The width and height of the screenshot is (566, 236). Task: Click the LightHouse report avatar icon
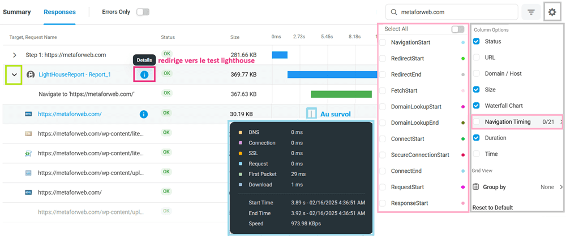(x=31, y=75)
